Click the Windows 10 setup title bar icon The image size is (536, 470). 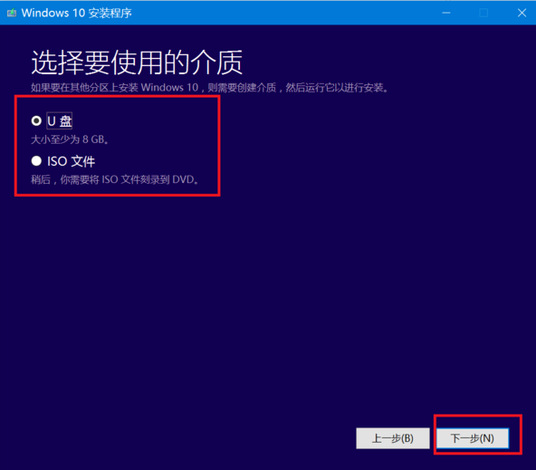pos(12,13)
